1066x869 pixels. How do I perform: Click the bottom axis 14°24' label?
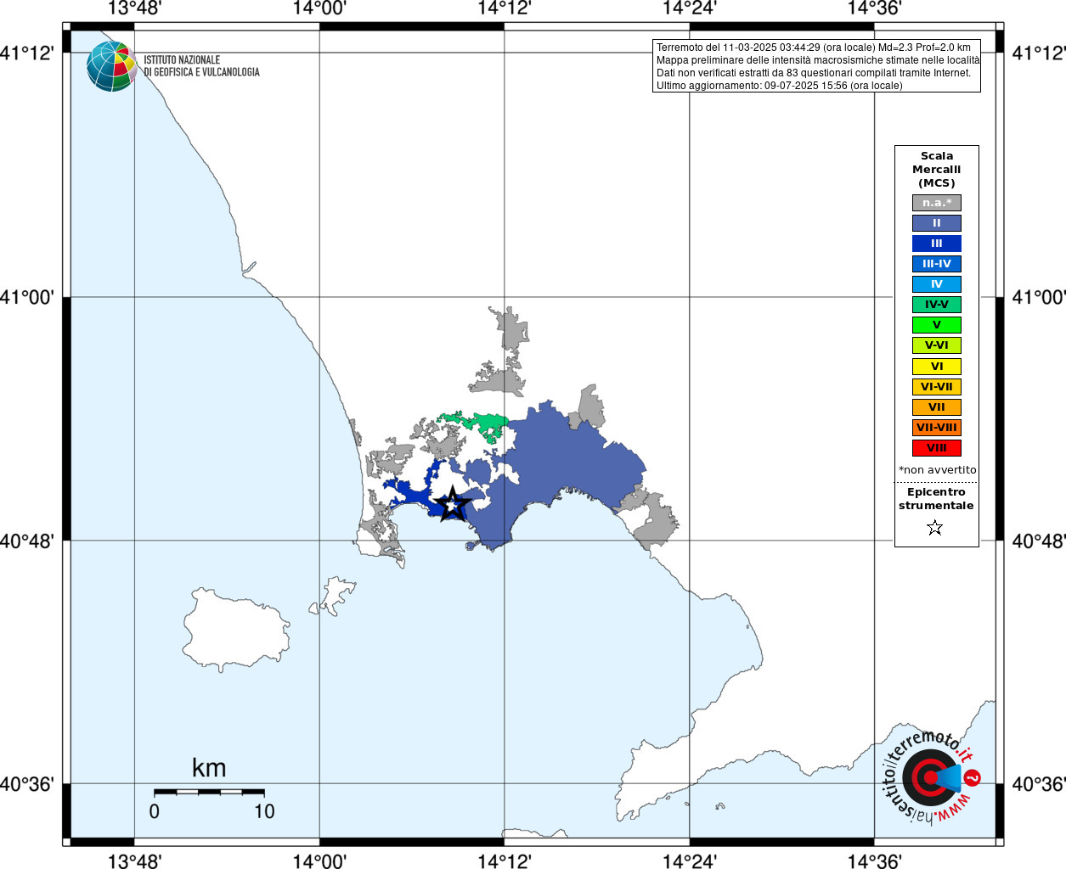point(690,861)
